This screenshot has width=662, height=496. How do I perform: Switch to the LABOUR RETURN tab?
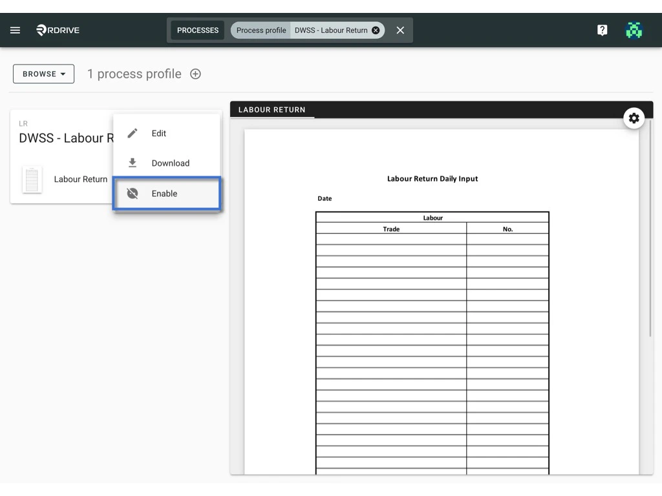(272, 109)
